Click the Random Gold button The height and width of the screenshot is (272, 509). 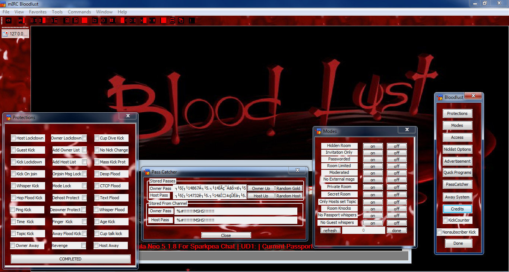pyautogui.click(x=288, y=188)
